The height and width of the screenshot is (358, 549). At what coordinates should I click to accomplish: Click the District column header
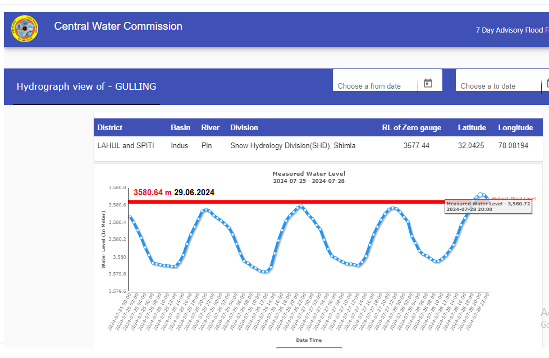[109, 127]
